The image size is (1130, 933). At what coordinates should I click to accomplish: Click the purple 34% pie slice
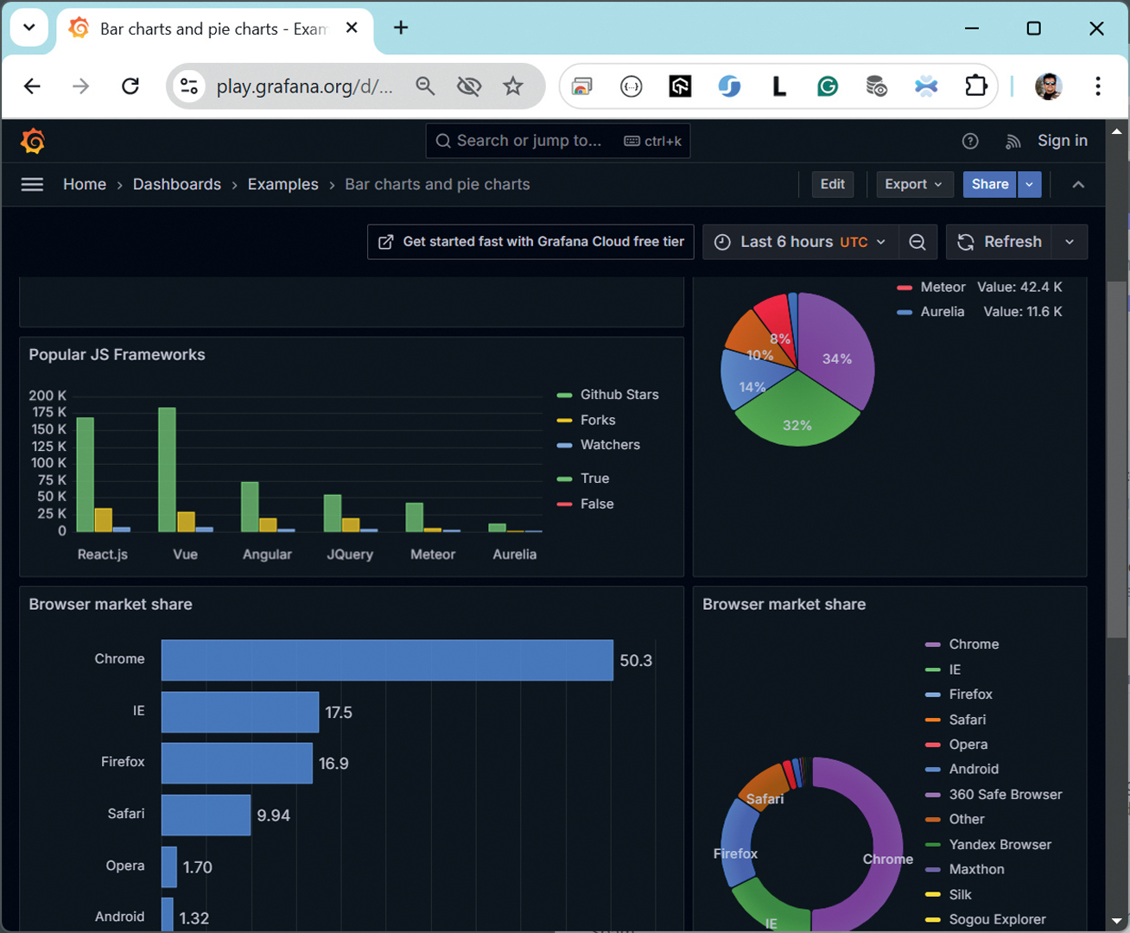pos(836,350)
